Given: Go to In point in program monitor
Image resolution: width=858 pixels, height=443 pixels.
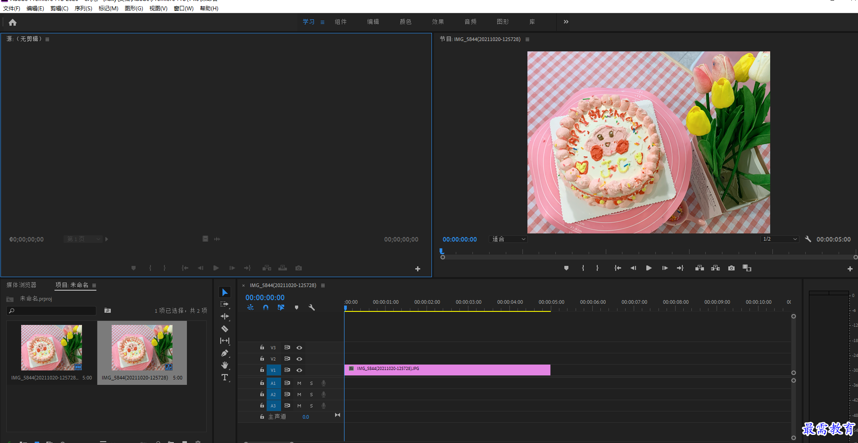Looking at the screenshot, I should [x=617, y=268].
